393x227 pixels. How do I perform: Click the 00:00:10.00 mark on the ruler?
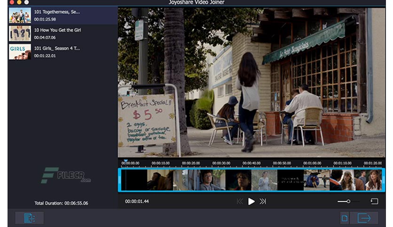click(x=160, y=163)
